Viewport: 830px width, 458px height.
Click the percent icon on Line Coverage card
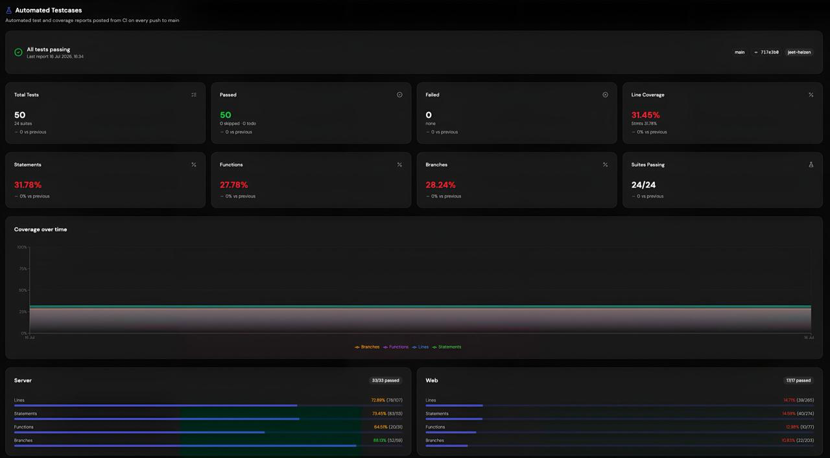coord(811,95)
